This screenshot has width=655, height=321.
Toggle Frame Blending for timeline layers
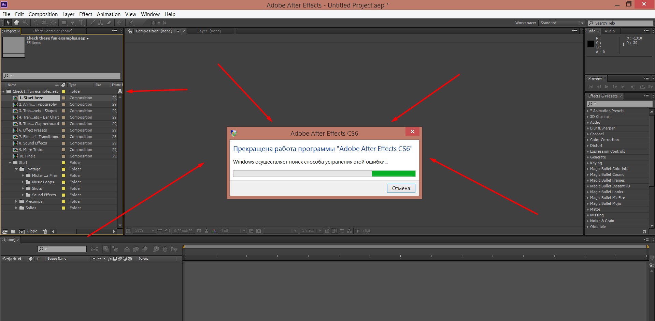pyautogui.click(x=136, y=249)
